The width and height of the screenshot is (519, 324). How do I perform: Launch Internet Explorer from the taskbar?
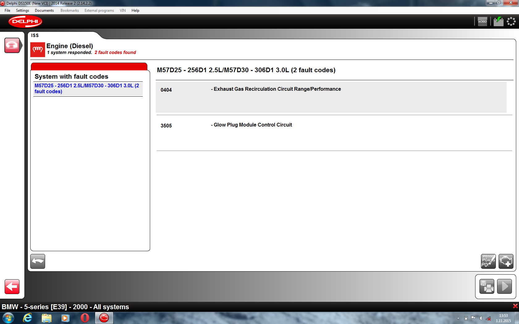27,318
